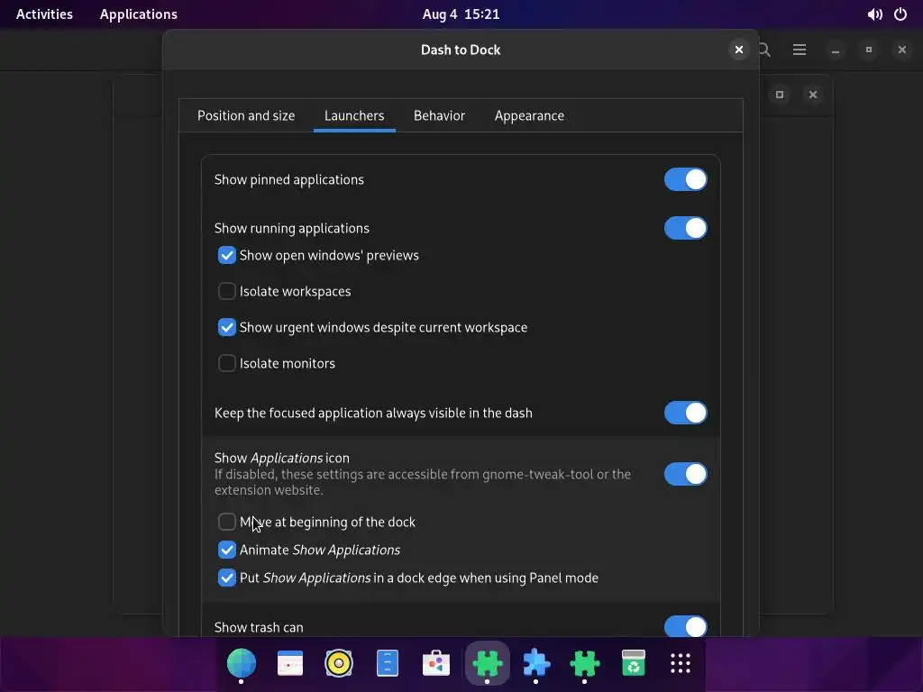This screenshot has width=923, height=692.
Task: Turn off Show Applications icon switch
Action: [685, 474]
